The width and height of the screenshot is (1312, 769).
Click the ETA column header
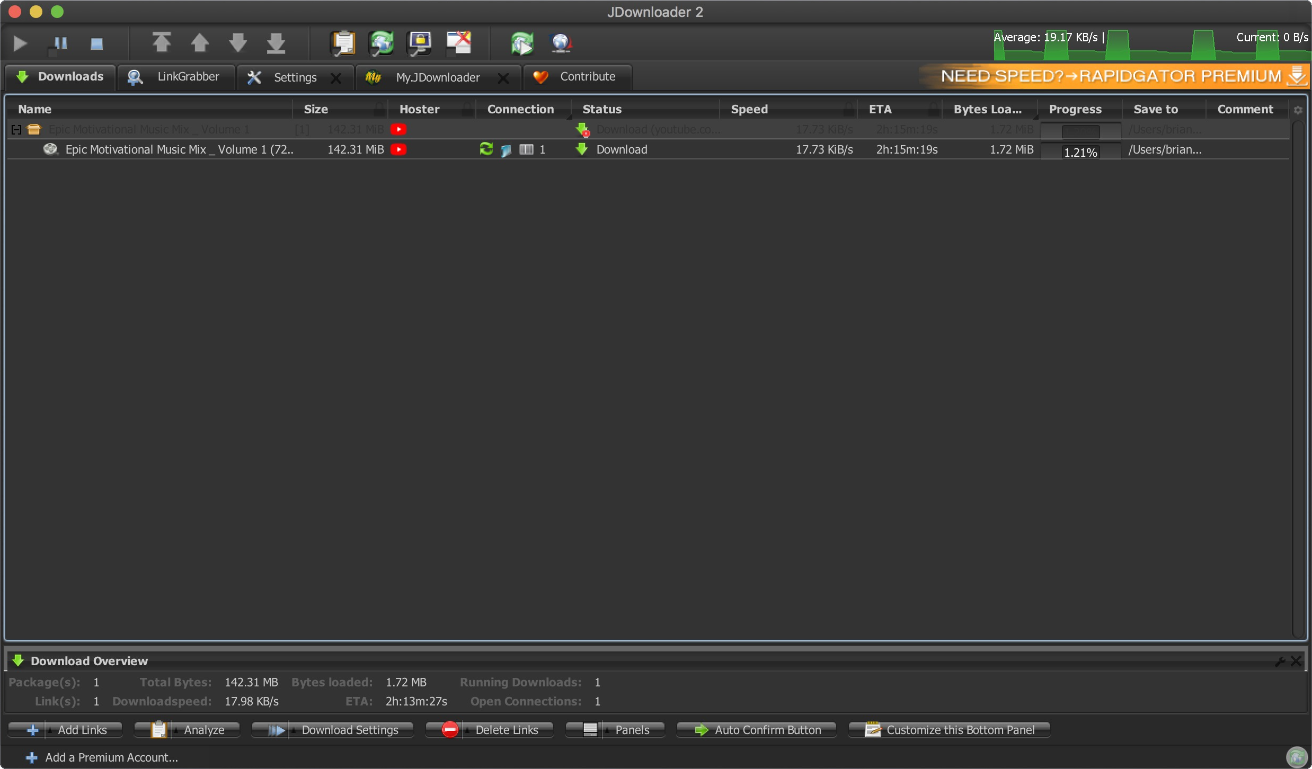click(900, 109)
